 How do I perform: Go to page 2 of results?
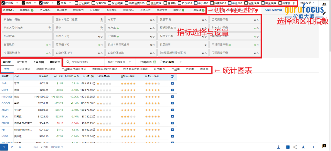coord(12,147)
